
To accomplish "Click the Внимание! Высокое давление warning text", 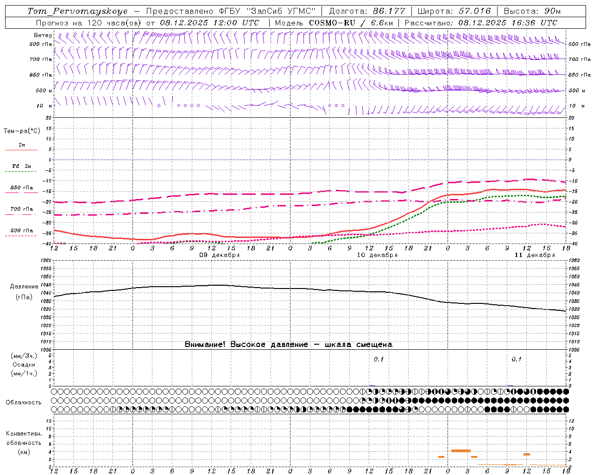I will 289,345.
